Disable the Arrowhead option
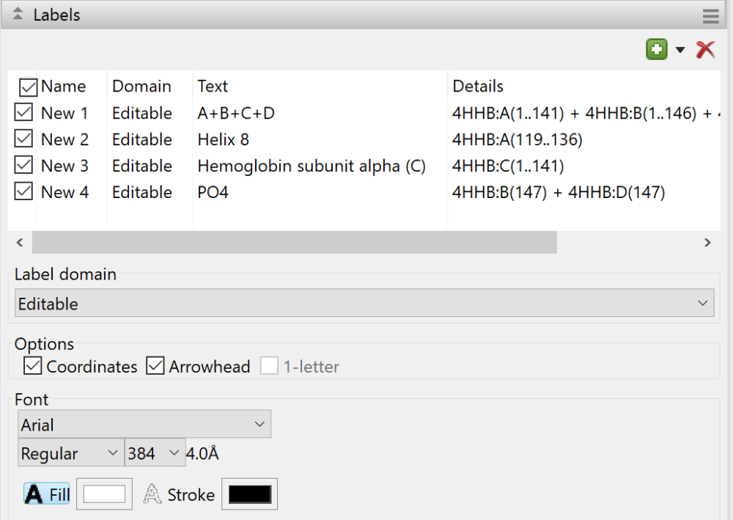The width and height of the screenshot is (733, 520). (x=155, y=366)
